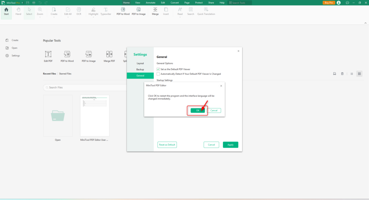Click Reset as Default button
This screenshot has height=200, width=369.
(x=167, y=144)
